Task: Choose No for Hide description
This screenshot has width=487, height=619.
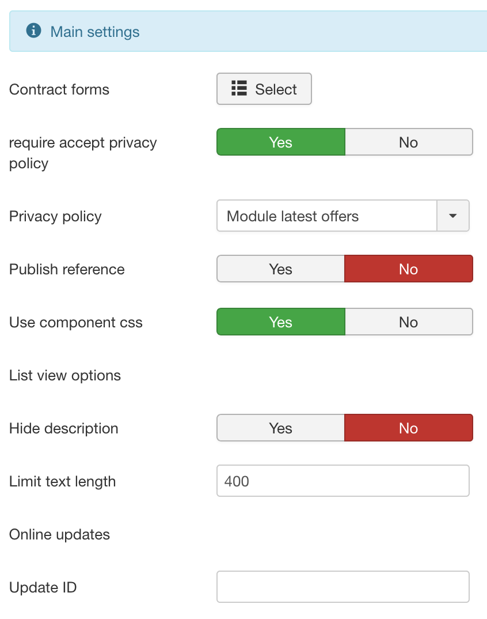Action: (x=409, y=428)
